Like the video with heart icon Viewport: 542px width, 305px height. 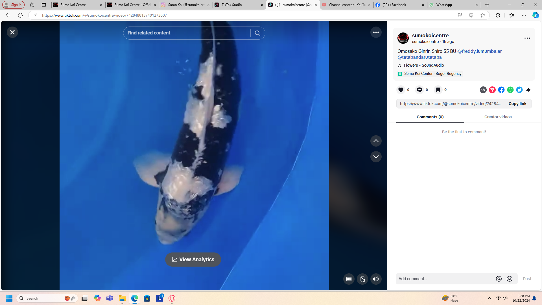pos(401,90)
